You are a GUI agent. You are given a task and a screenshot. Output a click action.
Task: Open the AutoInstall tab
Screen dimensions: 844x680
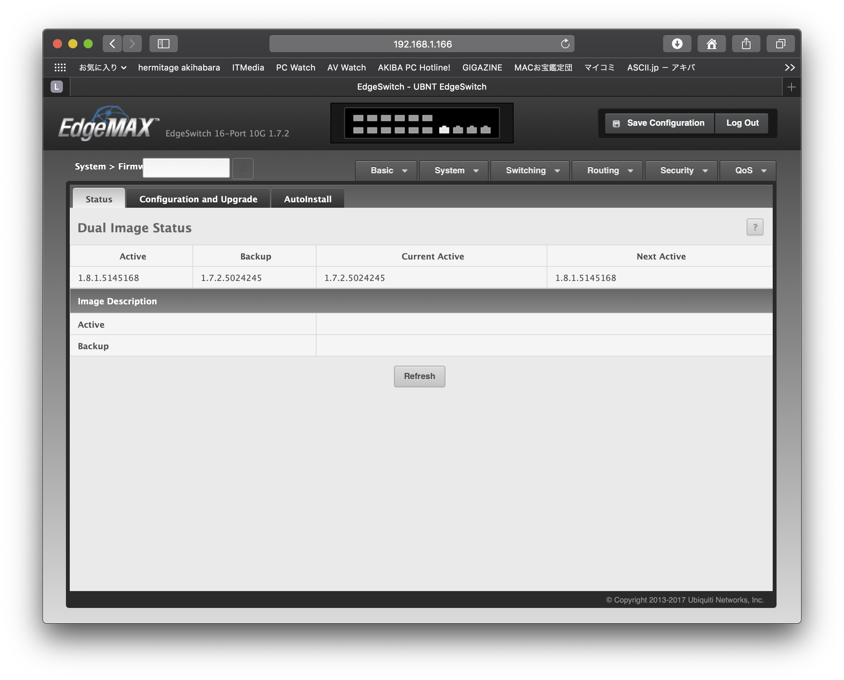[x=307, y=199]
